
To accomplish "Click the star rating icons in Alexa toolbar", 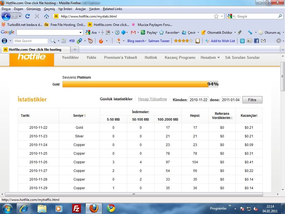I will coord(183,41).
